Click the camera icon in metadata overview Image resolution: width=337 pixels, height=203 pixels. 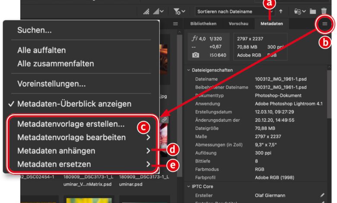[195, 55]
